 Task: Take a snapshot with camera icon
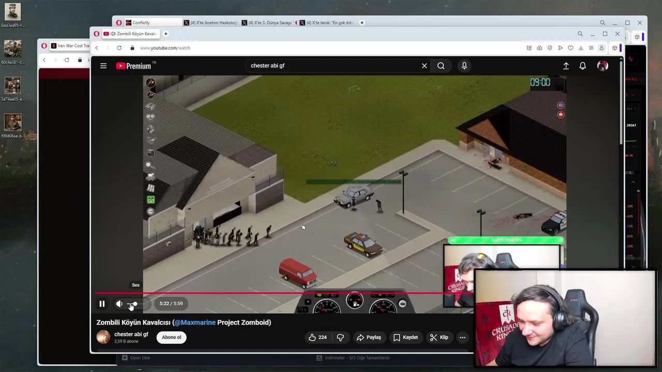coord(539,48)
